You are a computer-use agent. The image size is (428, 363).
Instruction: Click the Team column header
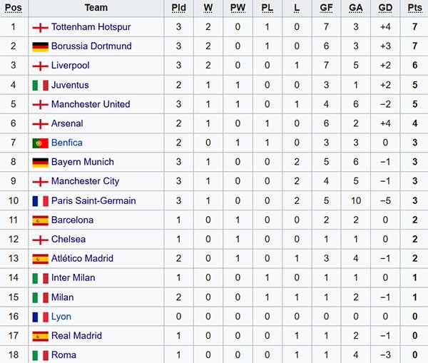tap(96, 8)
